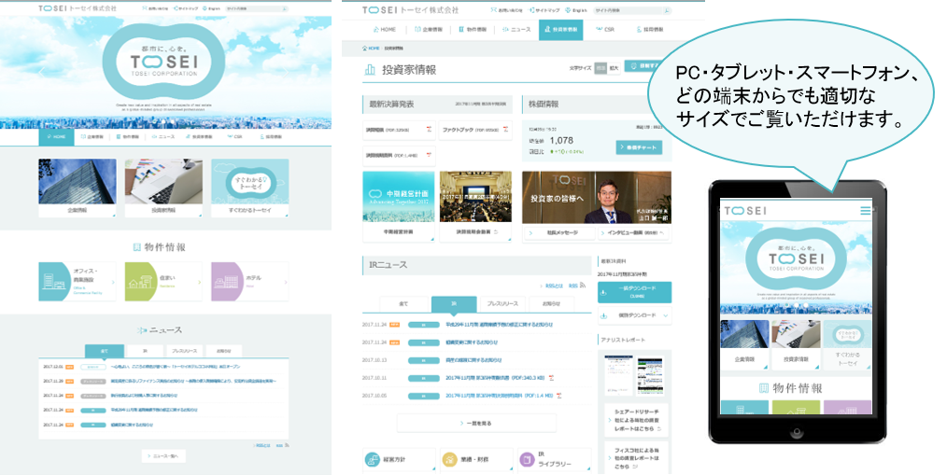The height and width of the screenshot is (475, 947).
Task: Click the TOSEI logo on the home page header
Action: point(78,9)
